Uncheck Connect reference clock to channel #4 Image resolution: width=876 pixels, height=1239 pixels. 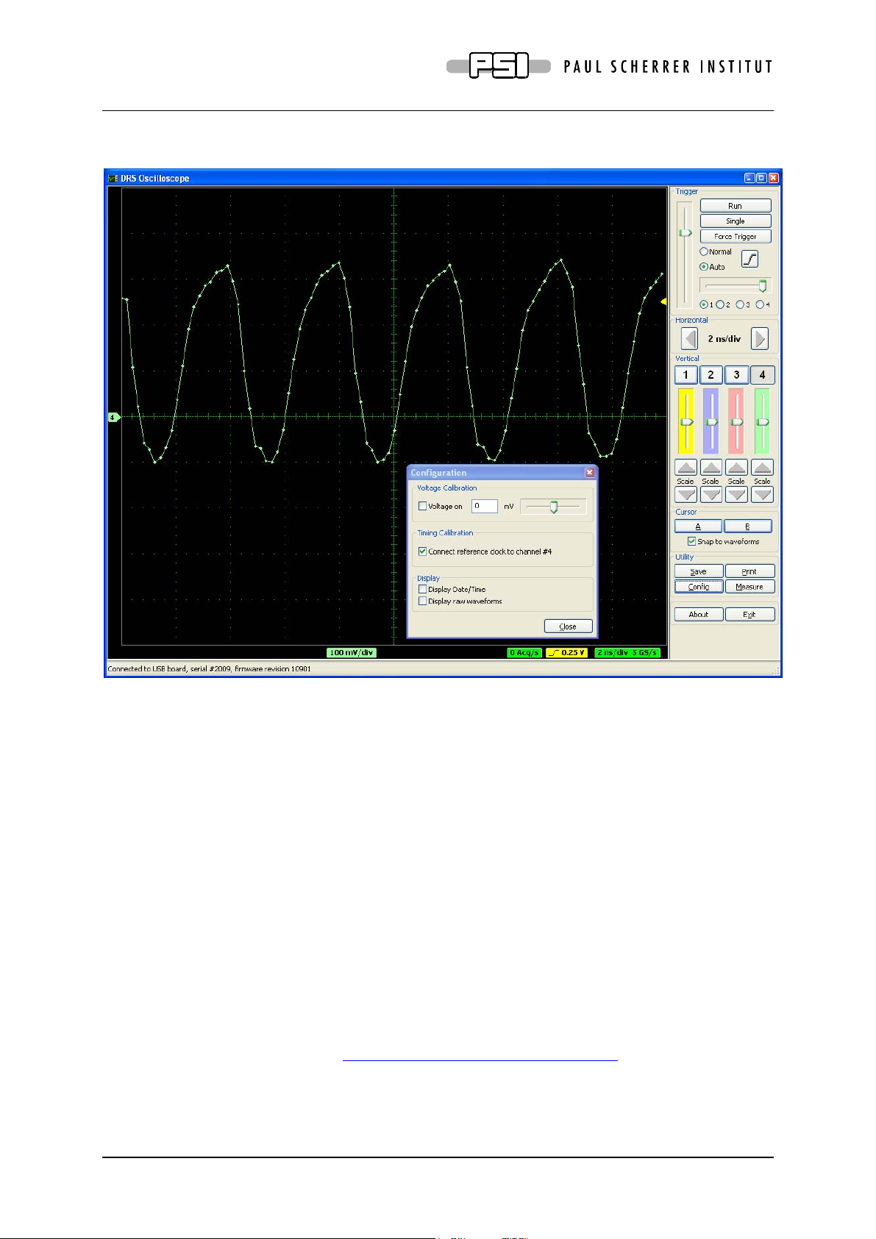coord(422,551)
